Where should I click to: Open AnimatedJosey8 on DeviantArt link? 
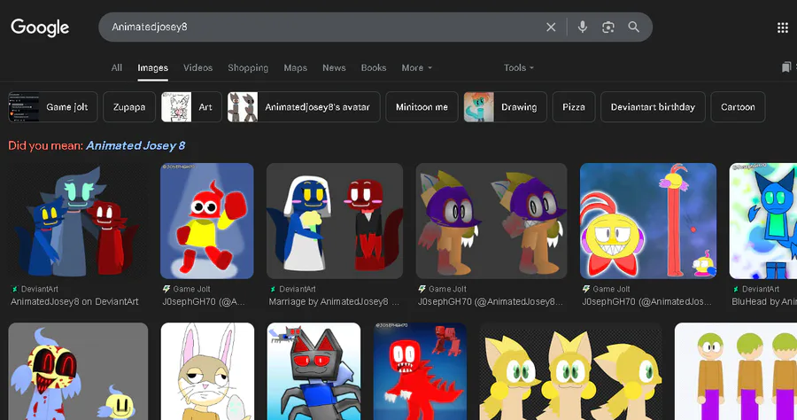[x=74, y=301]
